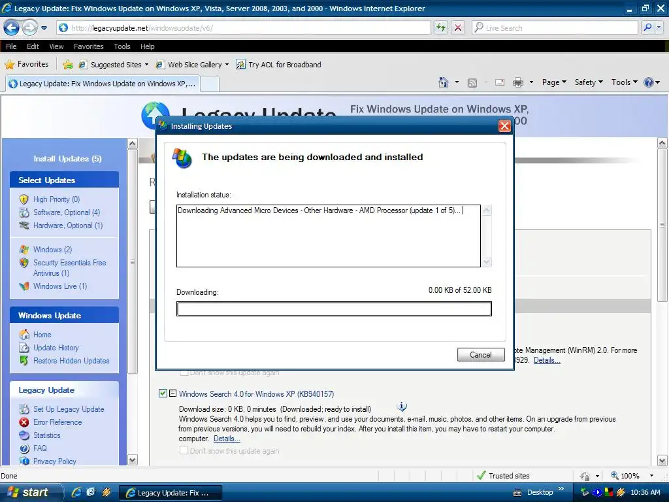Click the Installation status text box

click(x=329, y=235)
